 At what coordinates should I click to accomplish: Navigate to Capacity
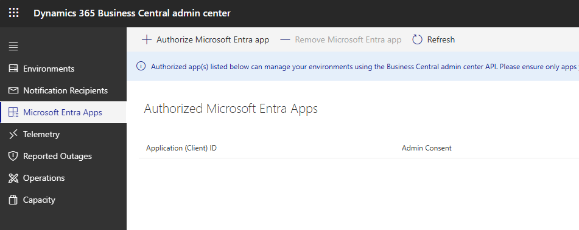(x=63, y=200)
